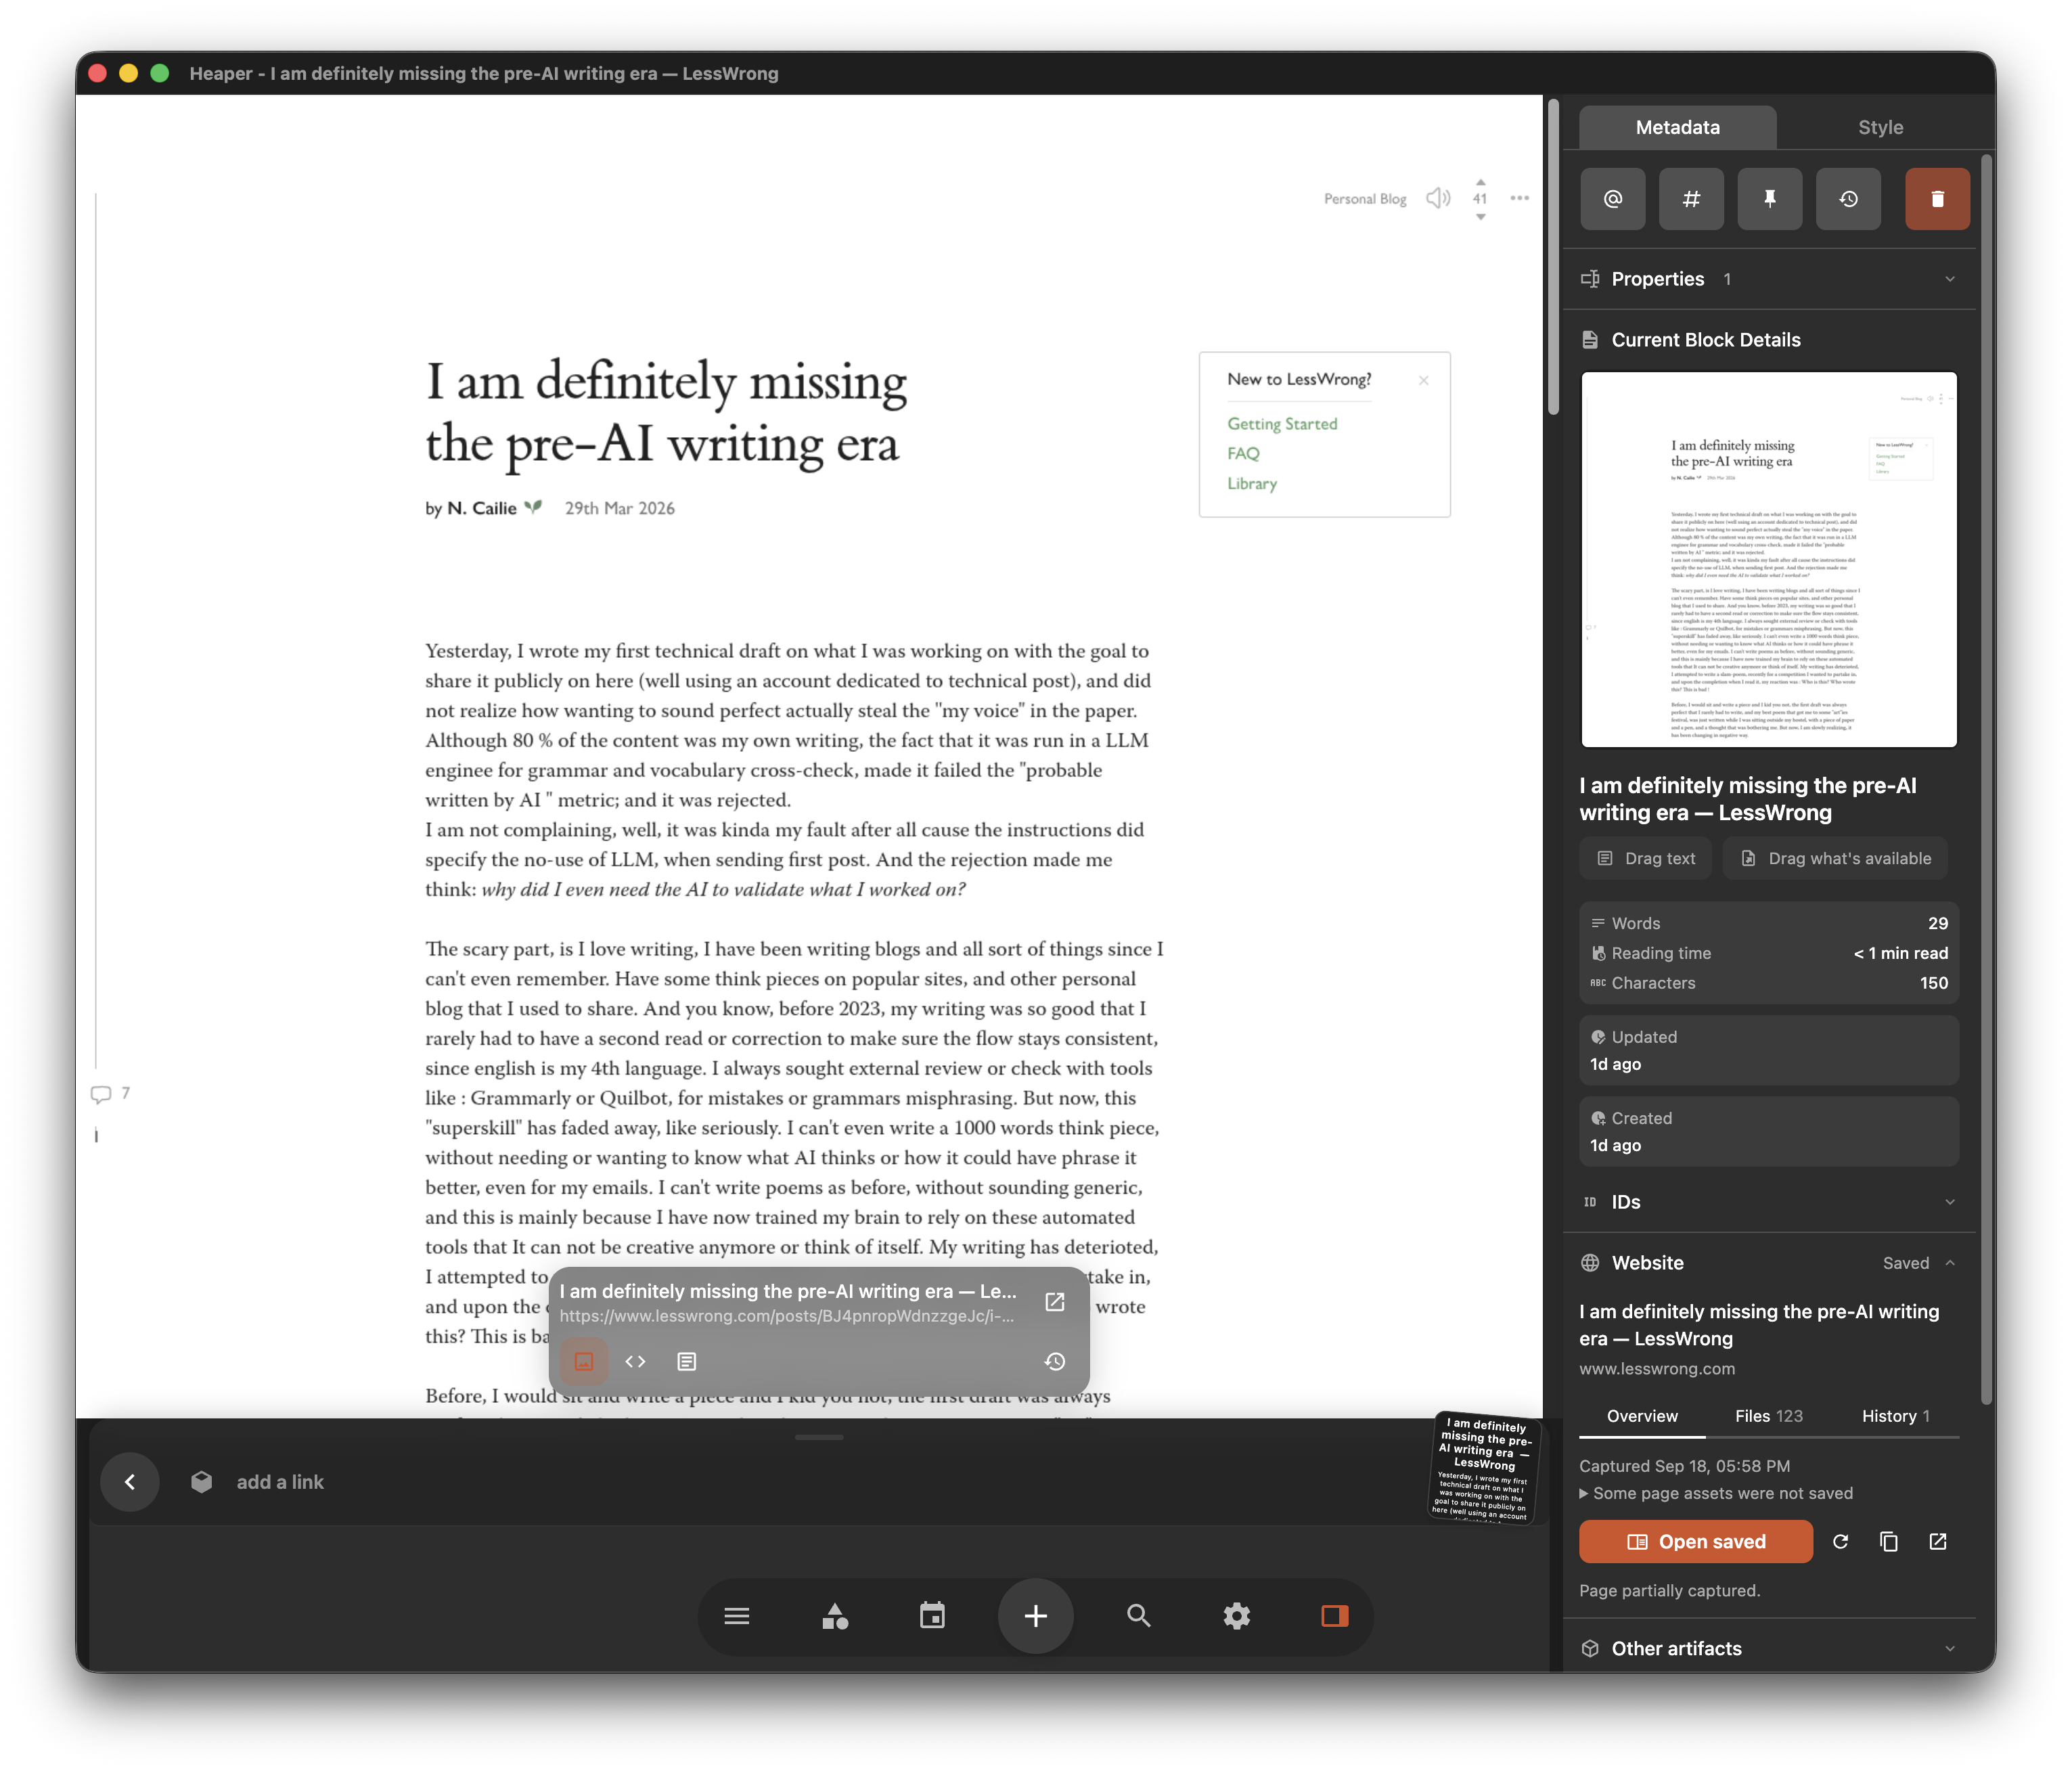Click the speaker audio icon near Personal Blog

click(x=1438, y=198)
